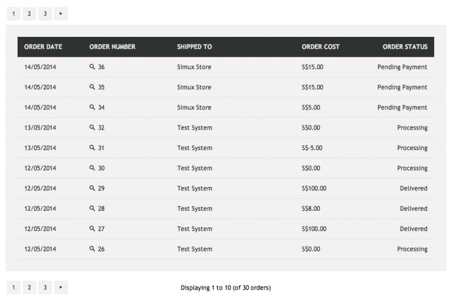This screenshot has width=454, height=298.
Task: Click magnifier icon for order 26
Action: pyautogui.click(x=92, y=249)
